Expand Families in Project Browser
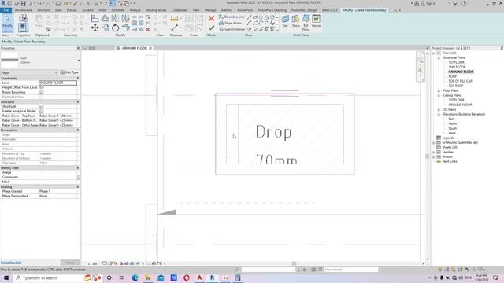Screen dimensions: 504x283 [434, 152]
